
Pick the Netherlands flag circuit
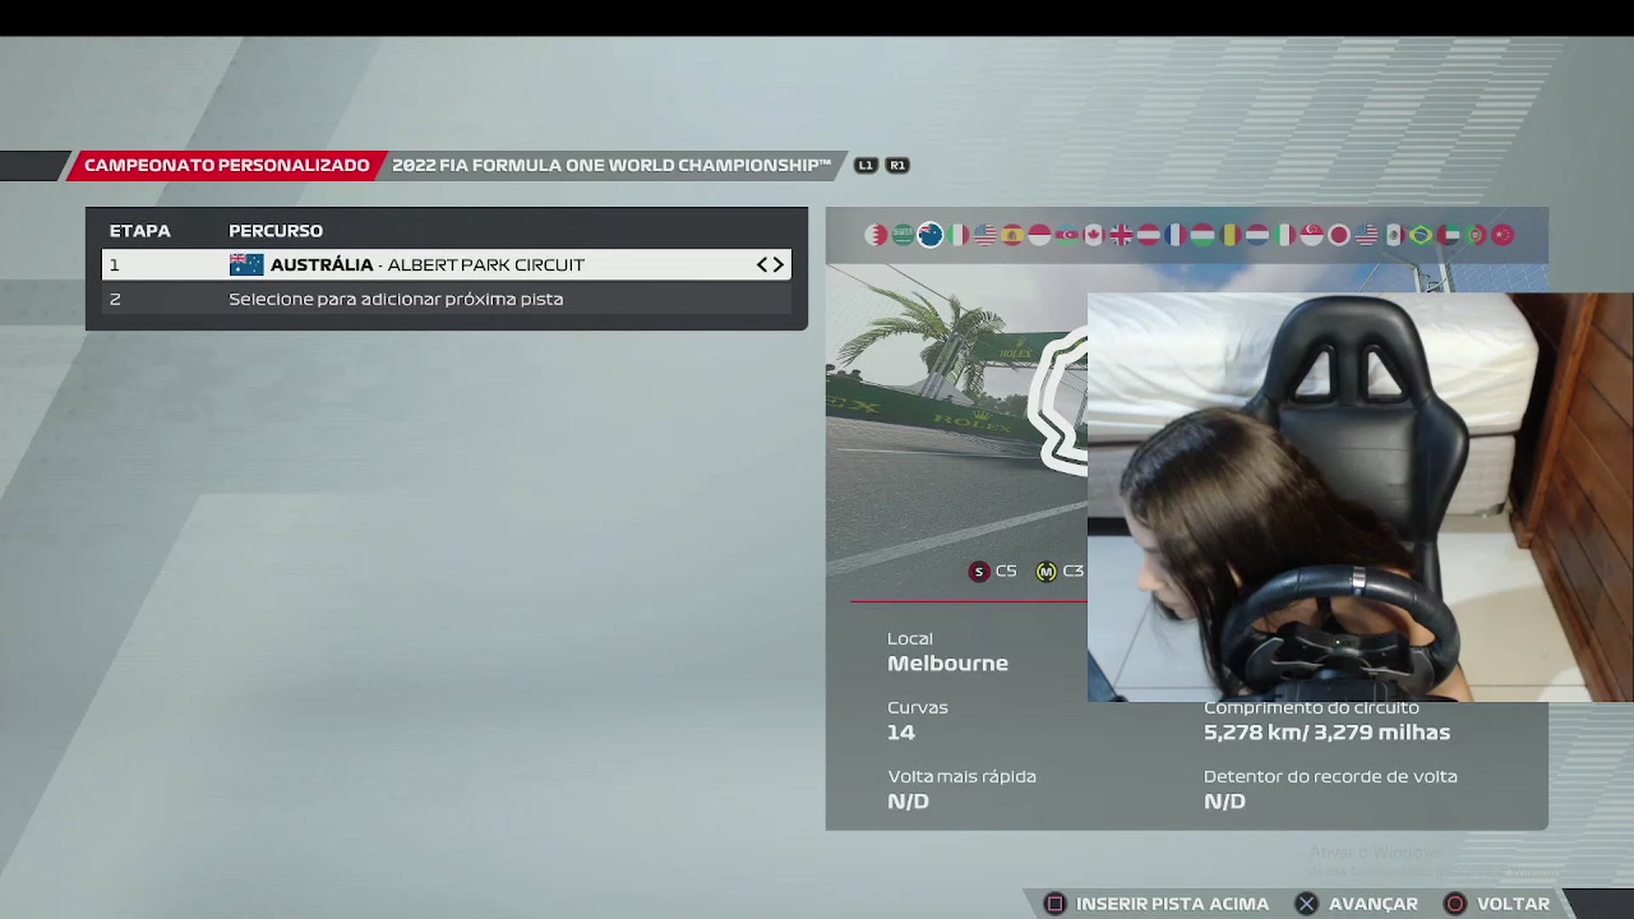[1257, 235]
